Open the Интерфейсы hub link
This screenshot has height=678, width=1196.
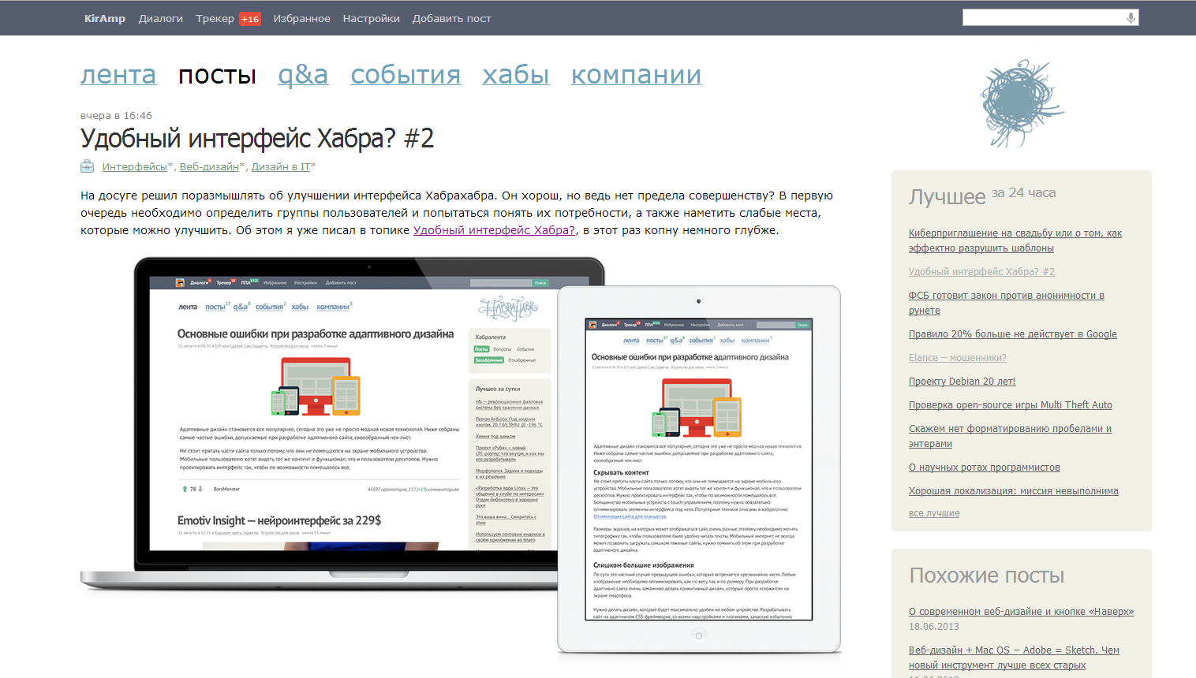point(134,166)
